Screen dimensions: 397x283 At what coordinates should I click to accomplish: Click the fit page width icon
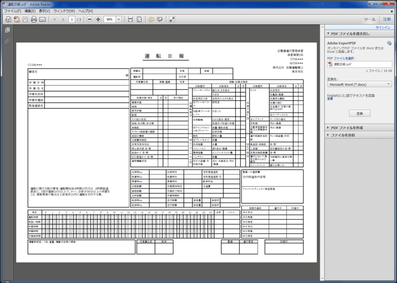click(x=130, y=19)
